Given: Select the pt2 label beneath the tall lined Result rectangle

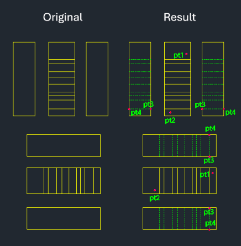Looking at the screenshot, I should coord(170,121).
